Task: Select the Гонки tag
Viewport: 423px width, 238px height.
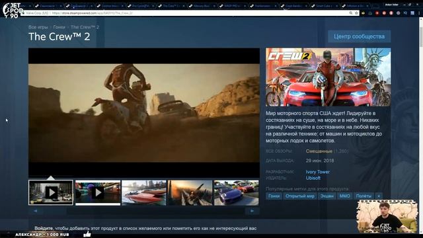Action: [x=274, y=196]
